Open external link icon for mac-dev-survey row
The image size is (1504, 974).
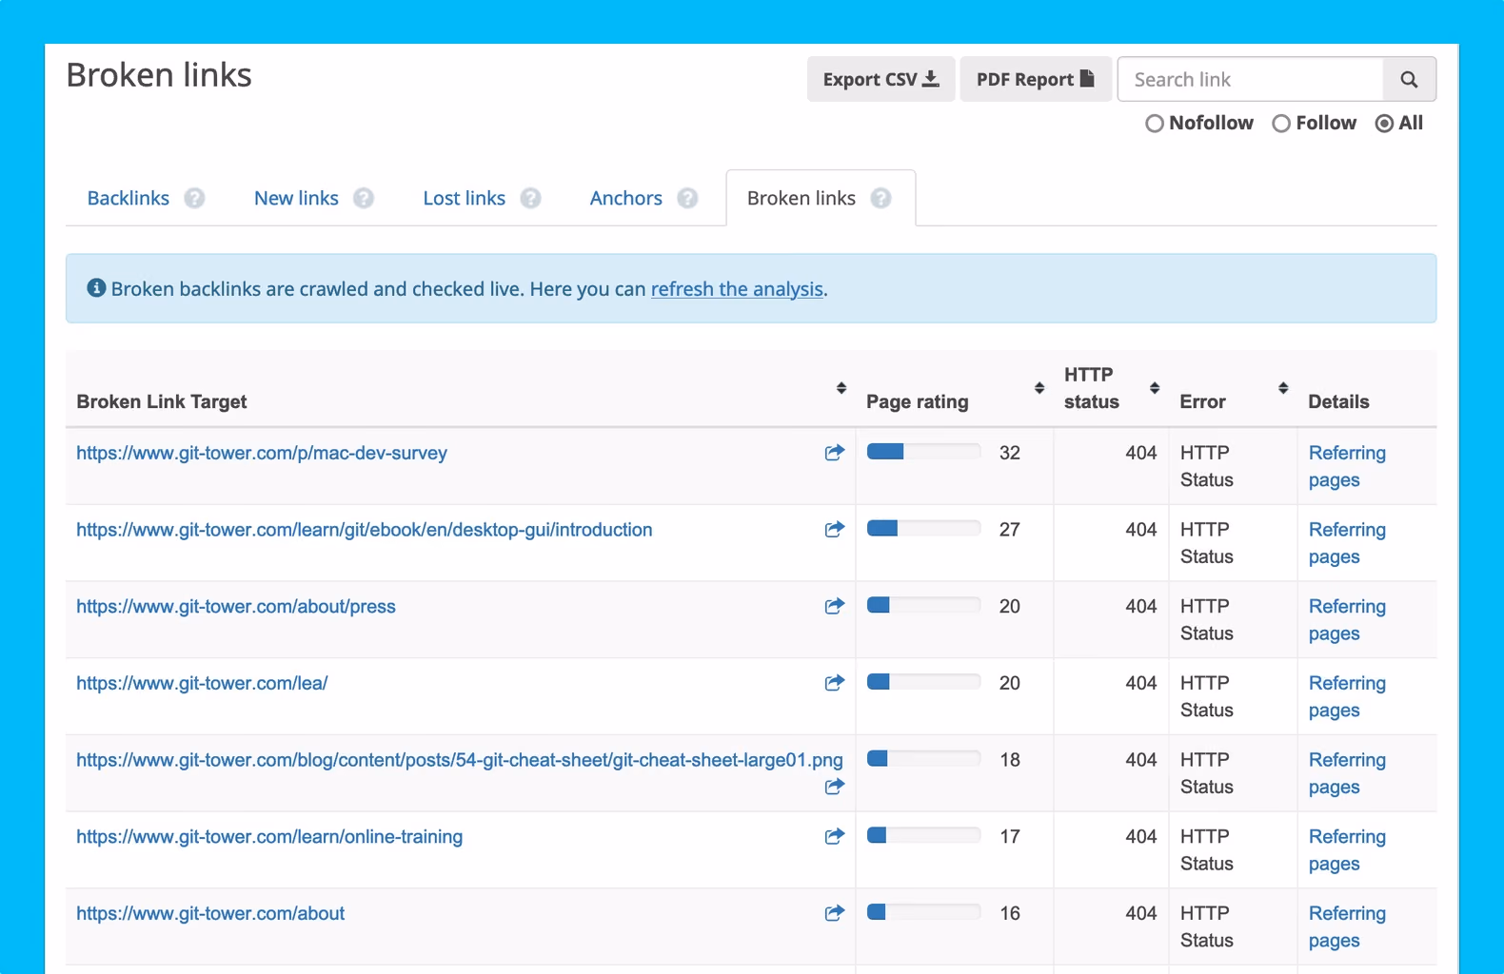[x=835, y=453]
